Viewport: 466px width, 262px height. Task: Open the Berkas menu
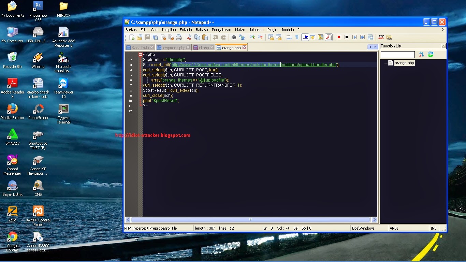(131, 30)
